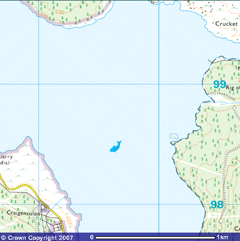
Task: Click the disused quarry label
Action: tap(6, 160)
